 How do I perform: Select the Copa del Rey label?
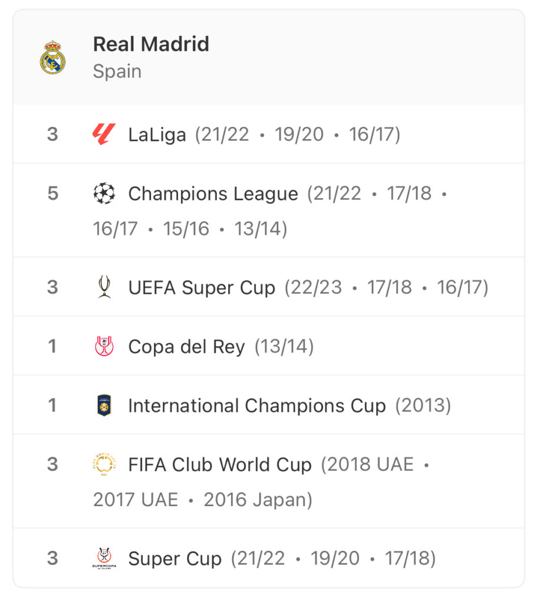[x=187, y=346]
